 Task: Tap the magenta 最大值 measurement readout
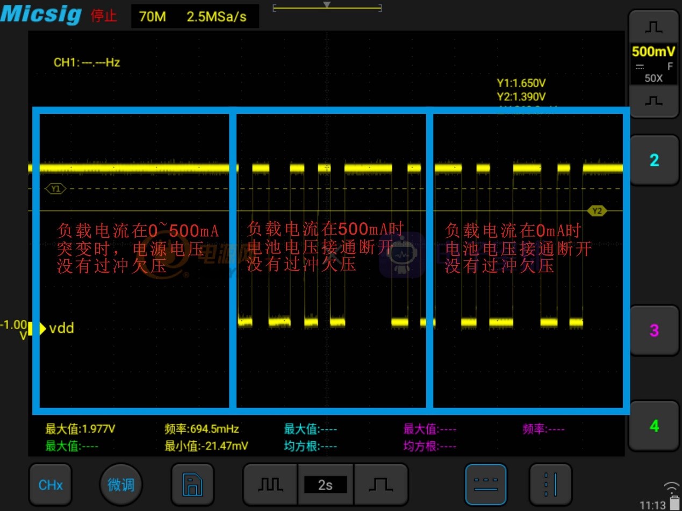coord(430,429)
